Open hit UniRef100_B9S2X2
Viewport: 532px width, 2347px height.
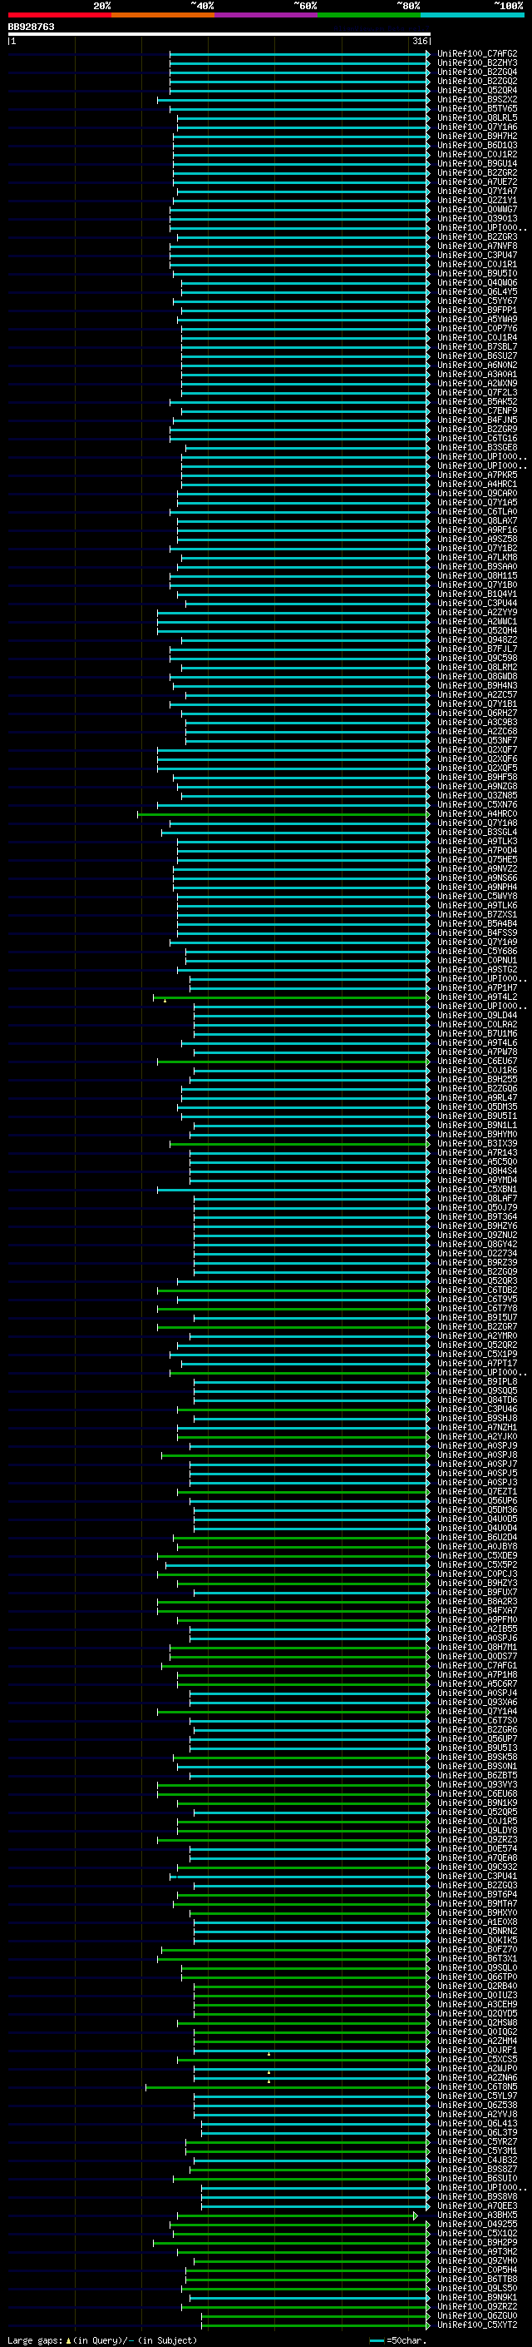[x=477, y=99]
